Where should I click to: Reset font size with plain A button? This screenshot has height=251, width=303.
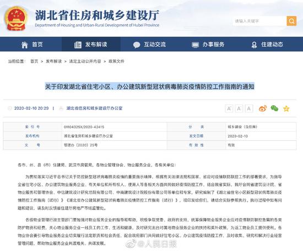[x=249, y=108]
